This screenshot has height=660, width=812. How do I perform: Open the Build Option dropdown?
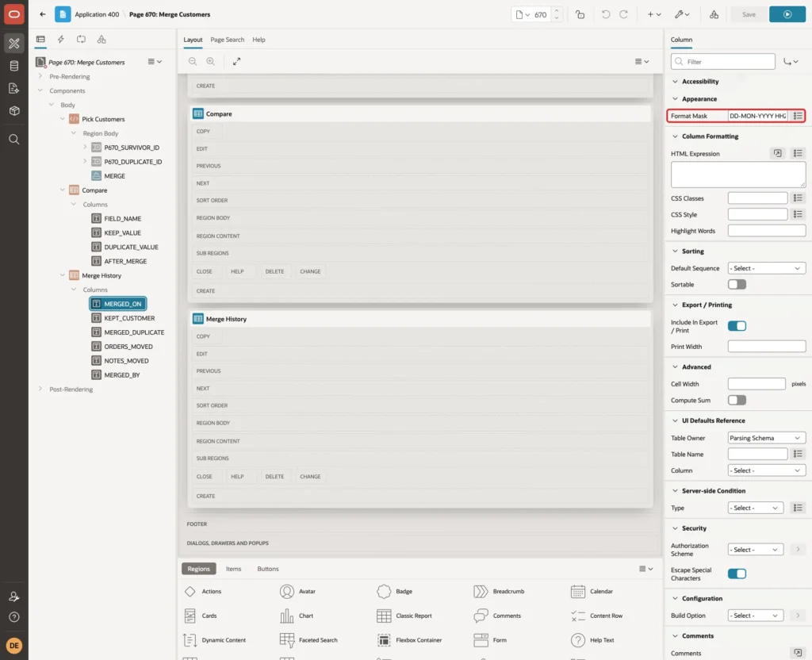tap(755, 616)
